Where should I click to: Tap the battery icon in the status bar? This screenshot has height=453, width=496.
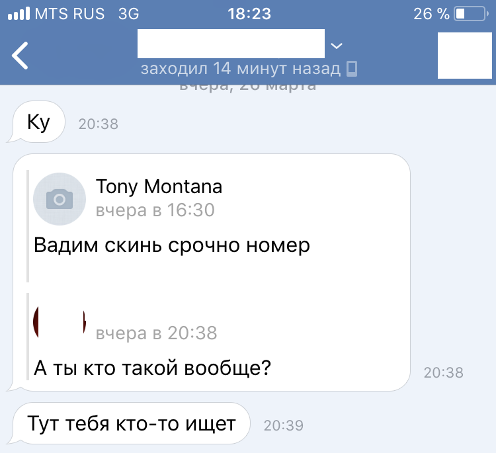click(x=470, y=14)
